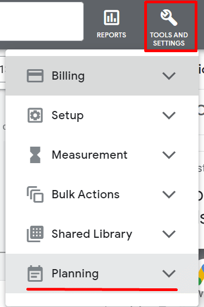
Task: Click the REPORTS text label
Action: 111,35
